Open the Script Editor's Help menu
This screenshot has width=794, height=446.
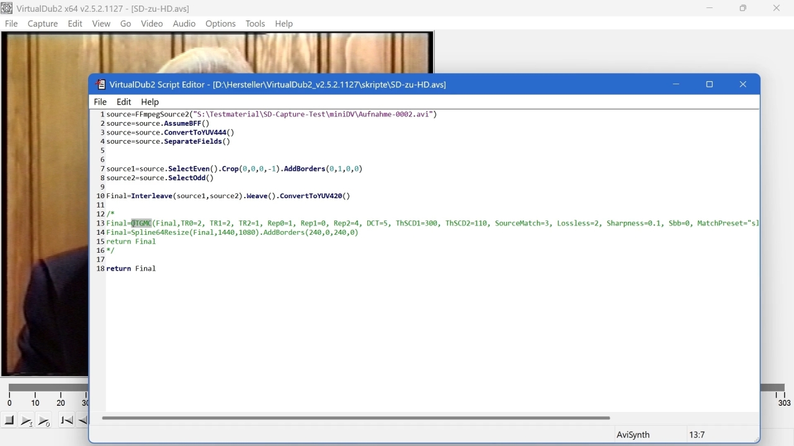click(x=150, y=102)
